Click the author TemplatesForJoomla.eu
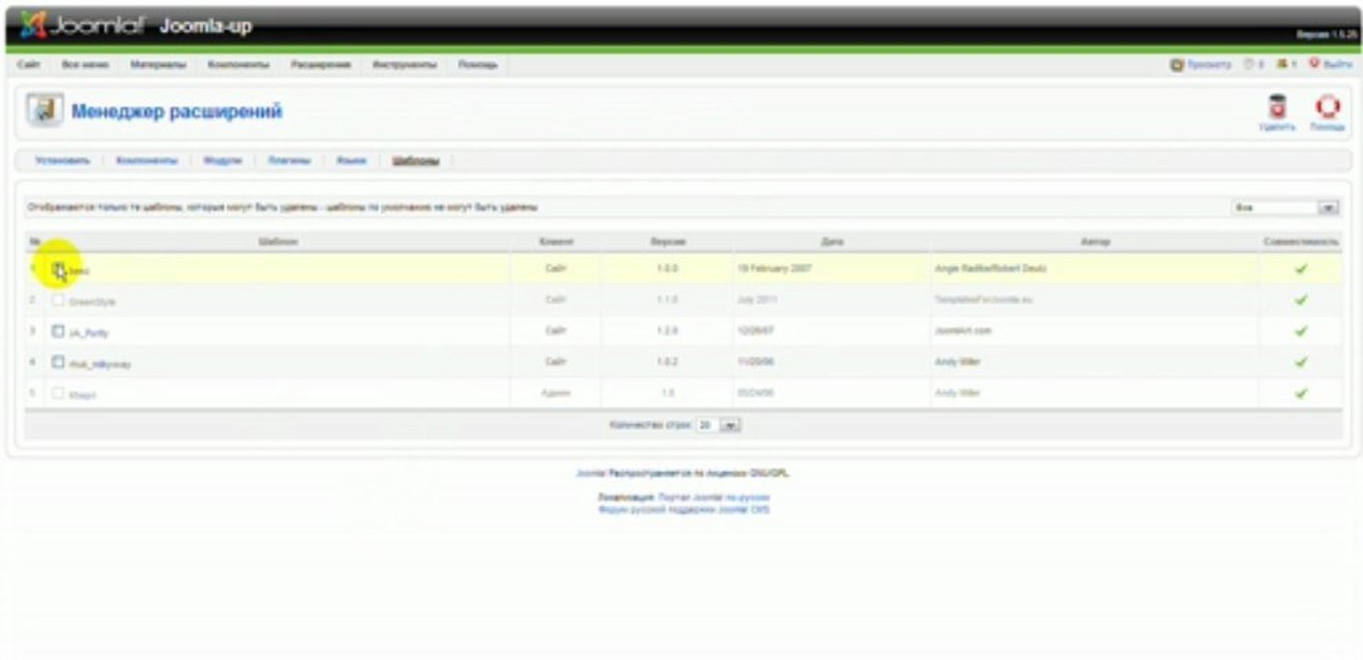 (983, 300)
